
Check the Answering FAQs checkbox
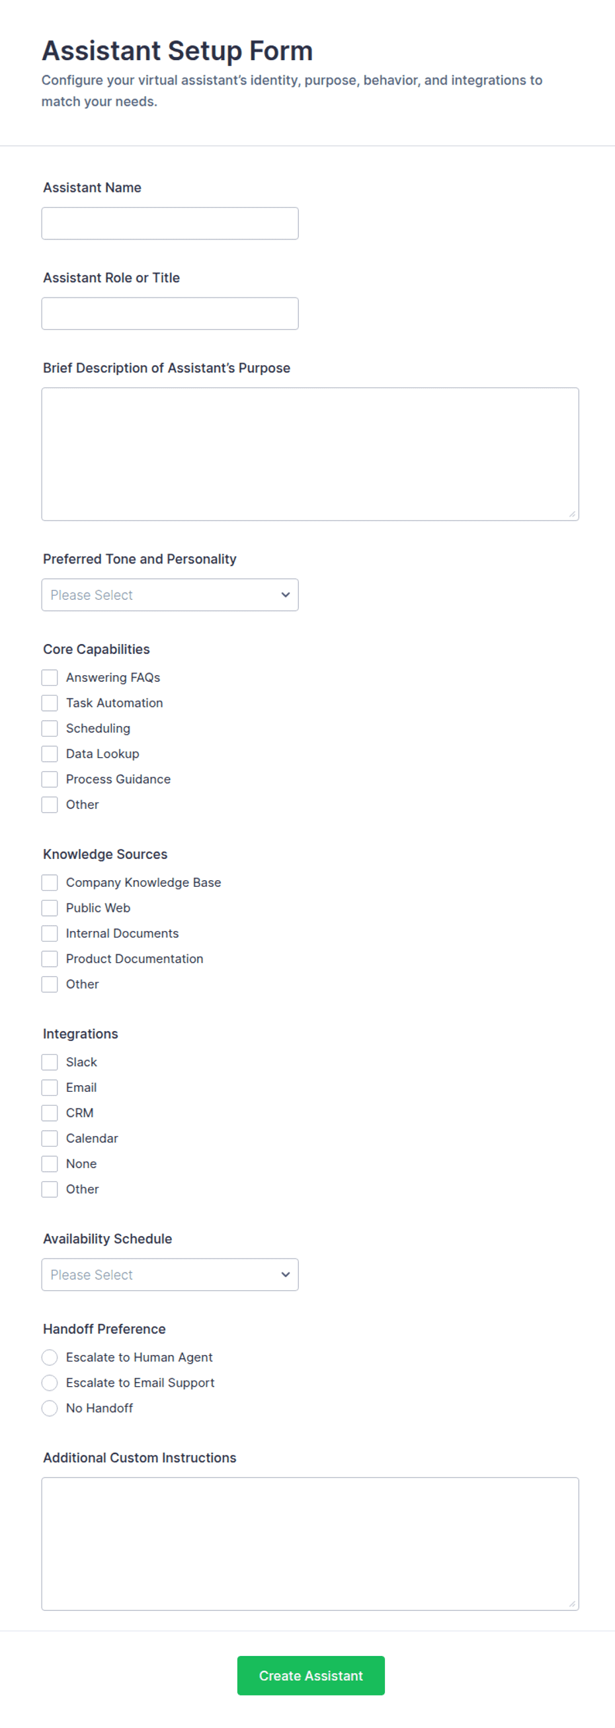[x=50, y=678]
